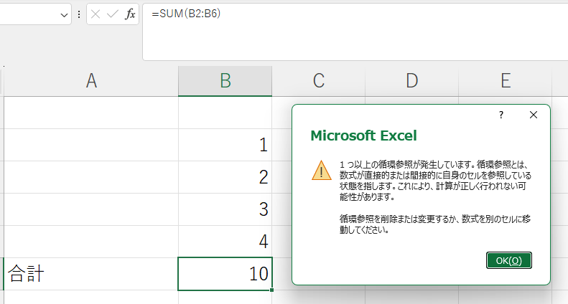The width and height of the screenshot is (568, 304).
Task: Open the Name Box dropdown arrow
Action: 64,15
